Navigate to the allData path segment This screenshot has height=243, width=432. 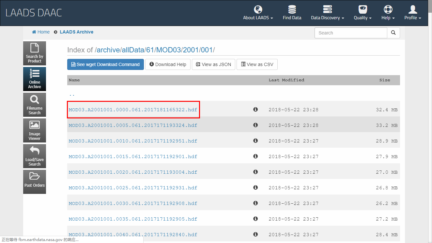coord(133,50)
